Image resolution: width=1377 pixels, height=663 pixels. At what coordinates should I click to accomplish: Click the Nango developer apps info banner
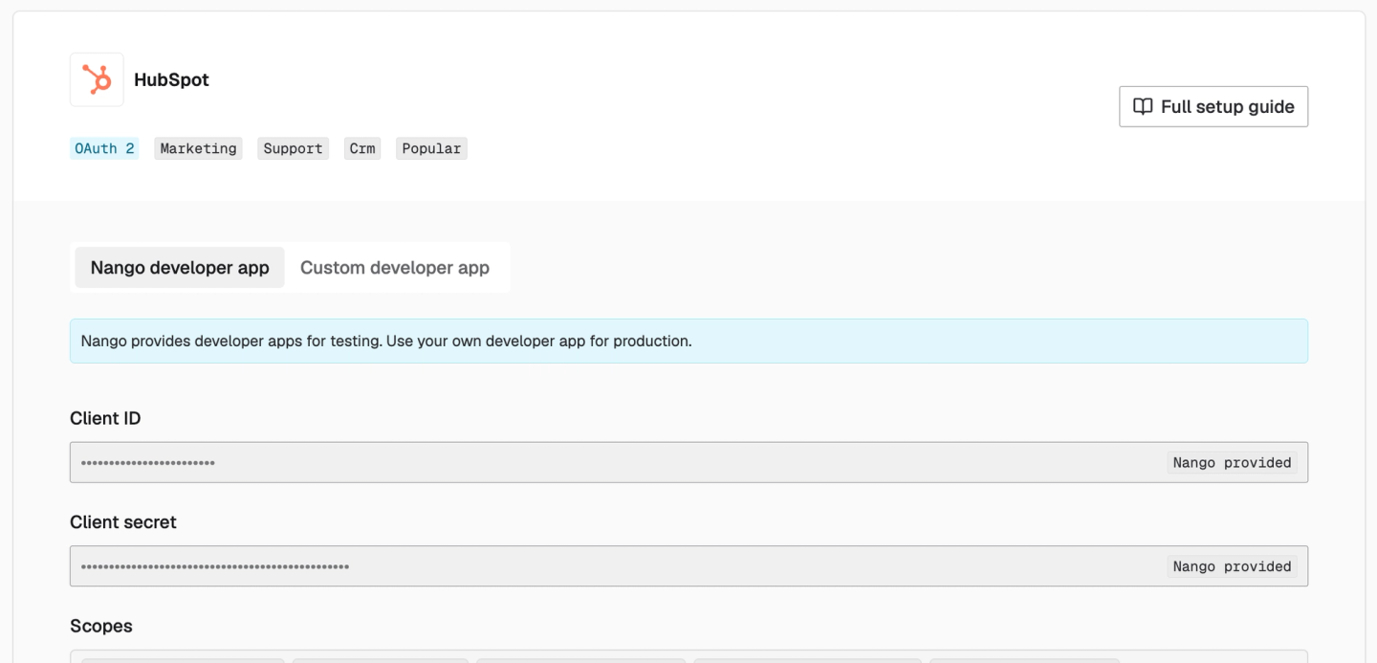click(x=688, y=341)
